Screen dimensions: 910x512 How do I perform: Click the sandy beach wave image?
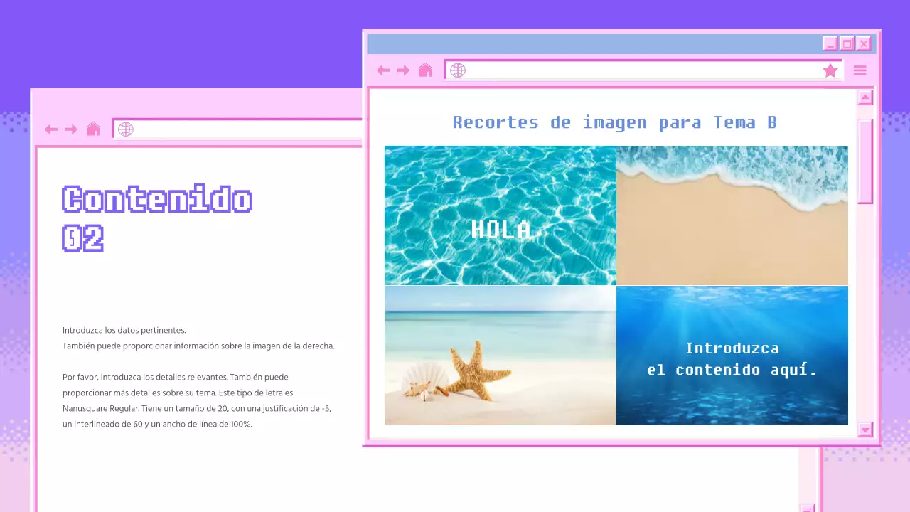732,215
